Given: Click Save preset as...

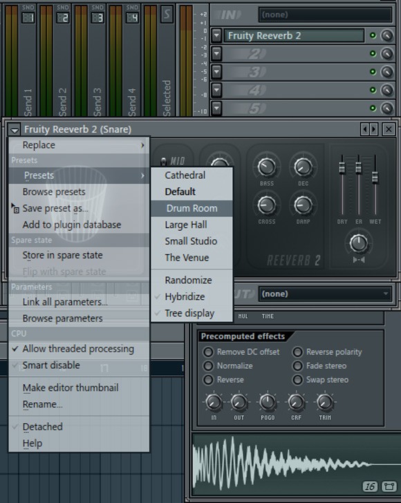Looking at the screenshot, I should [x=79, y=209].
